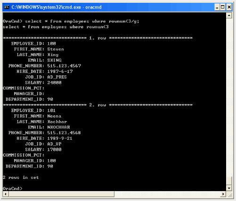Click the vertical scrollbar up arrow
The height and width of the screenshot is (201, 236).
229,16
